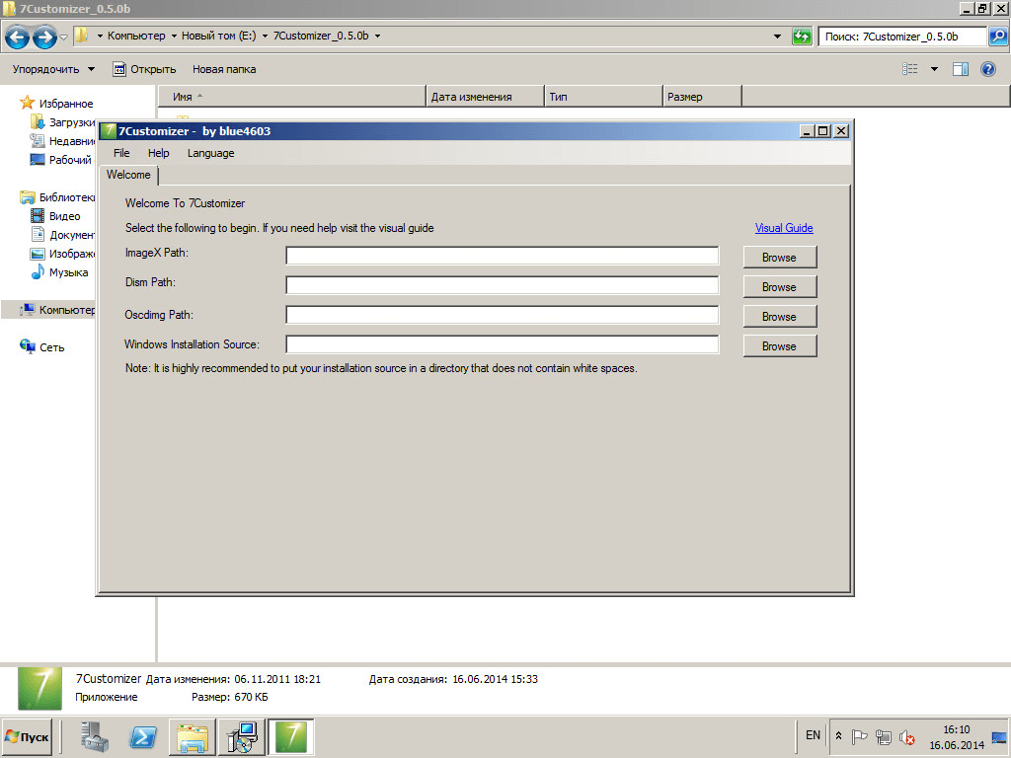Show hidden tray icons

coord(839,736)
